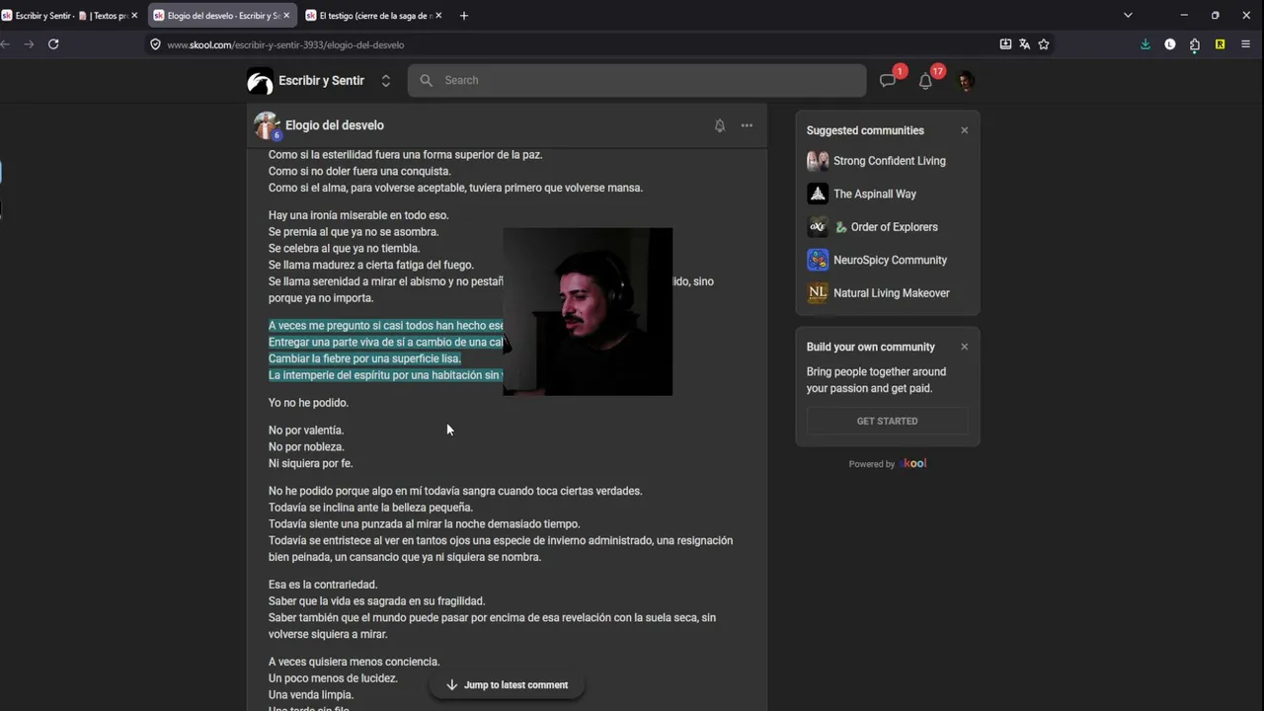Close the El testigo browser tab

click(438, 16)
